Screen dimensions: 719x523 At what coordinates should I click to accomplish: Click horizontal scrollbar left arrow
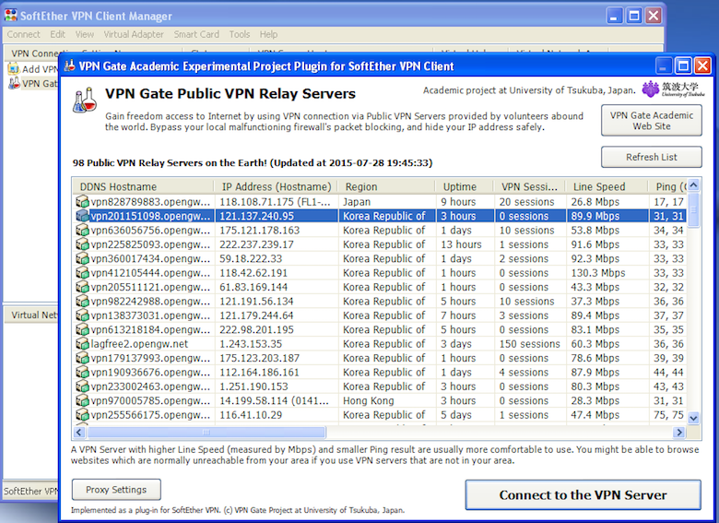79,433
